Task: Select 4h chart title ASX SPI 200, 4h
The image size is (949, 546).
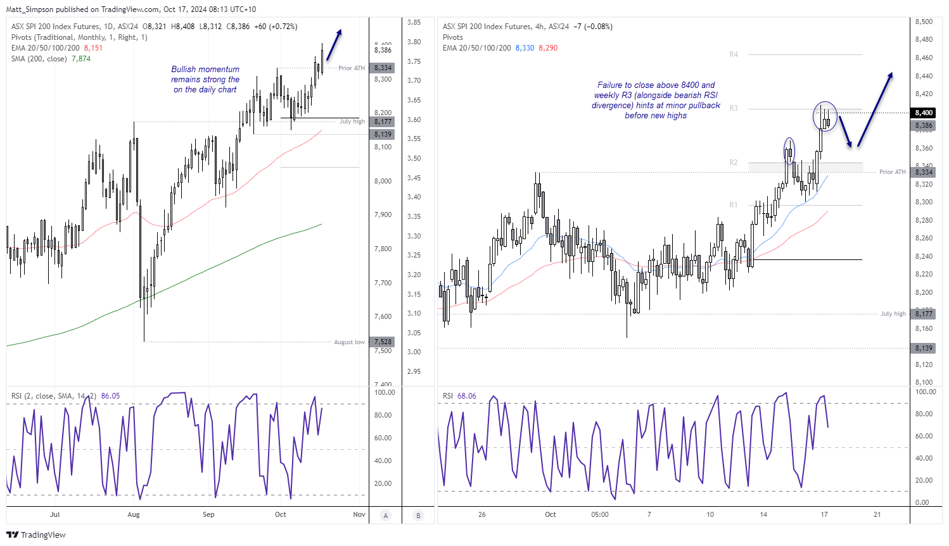Action: [506, 27]
